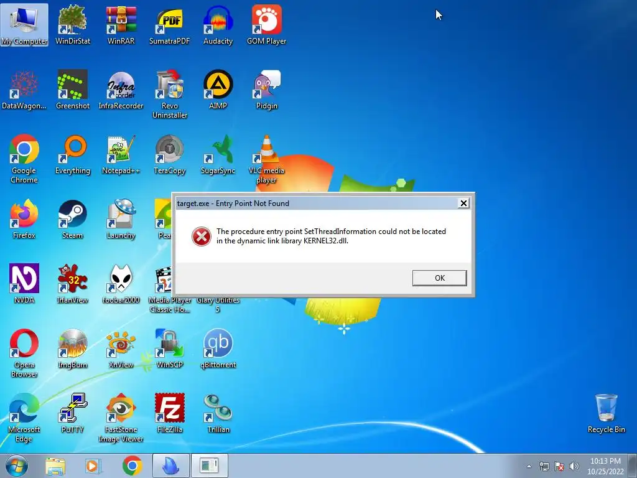Select the FastStone Image Viewer icon
This screenshot has width=637, height=478.
(121, 418)
